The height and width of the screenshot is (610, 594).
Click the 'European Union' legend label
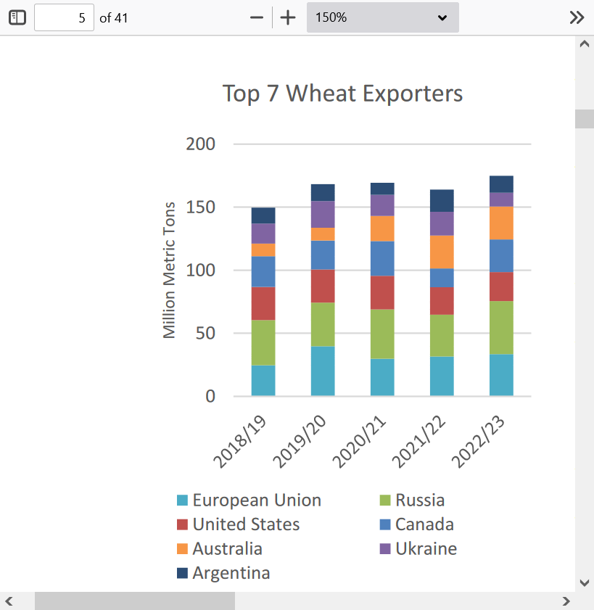257,500
